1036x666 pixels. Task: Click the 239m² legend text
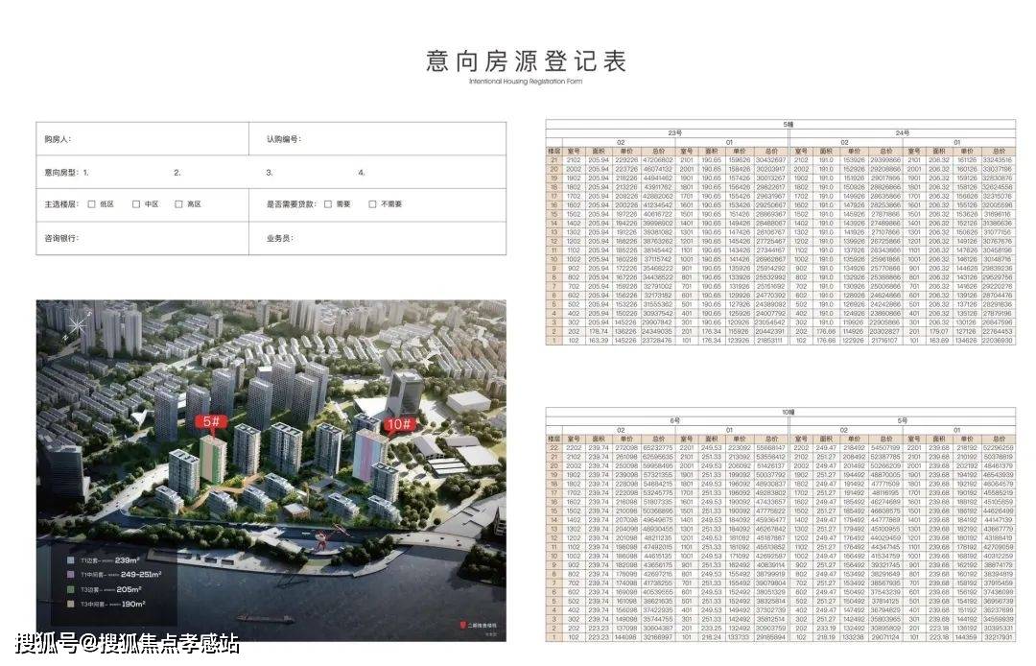(x=127, y=560)
